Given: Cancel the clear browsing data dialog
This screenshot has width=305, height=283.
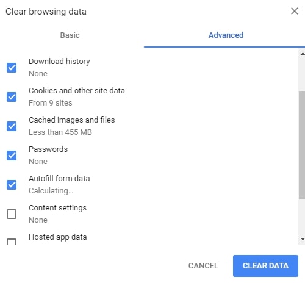Looking at the screenshot, I should [203, 266].
